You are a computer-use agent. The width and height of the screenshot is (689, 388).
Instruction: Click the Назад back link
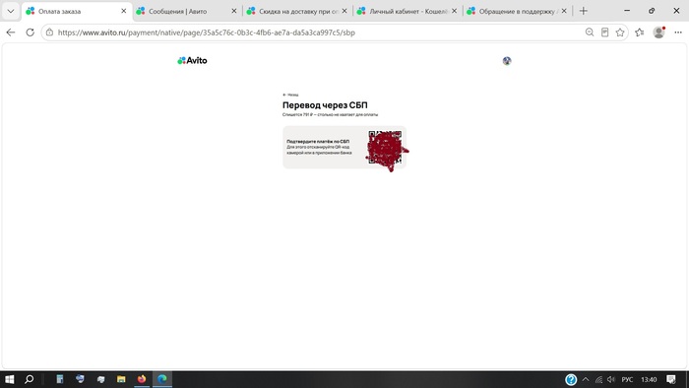coord(290,95)
